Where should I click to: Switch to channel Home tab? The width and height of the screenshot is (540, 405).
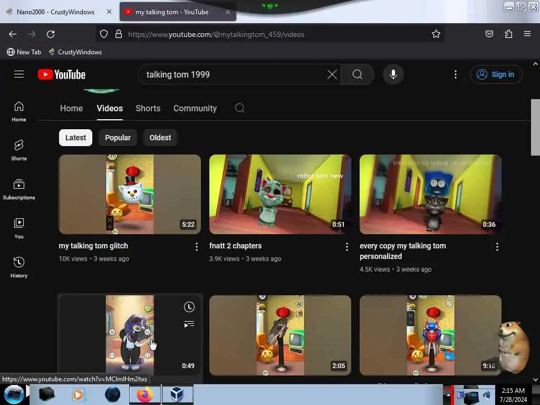click(x=71, y=108)
